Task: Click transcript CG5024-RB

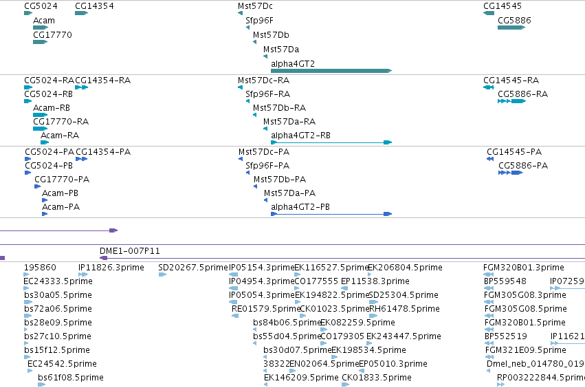Action: (49, 94)
